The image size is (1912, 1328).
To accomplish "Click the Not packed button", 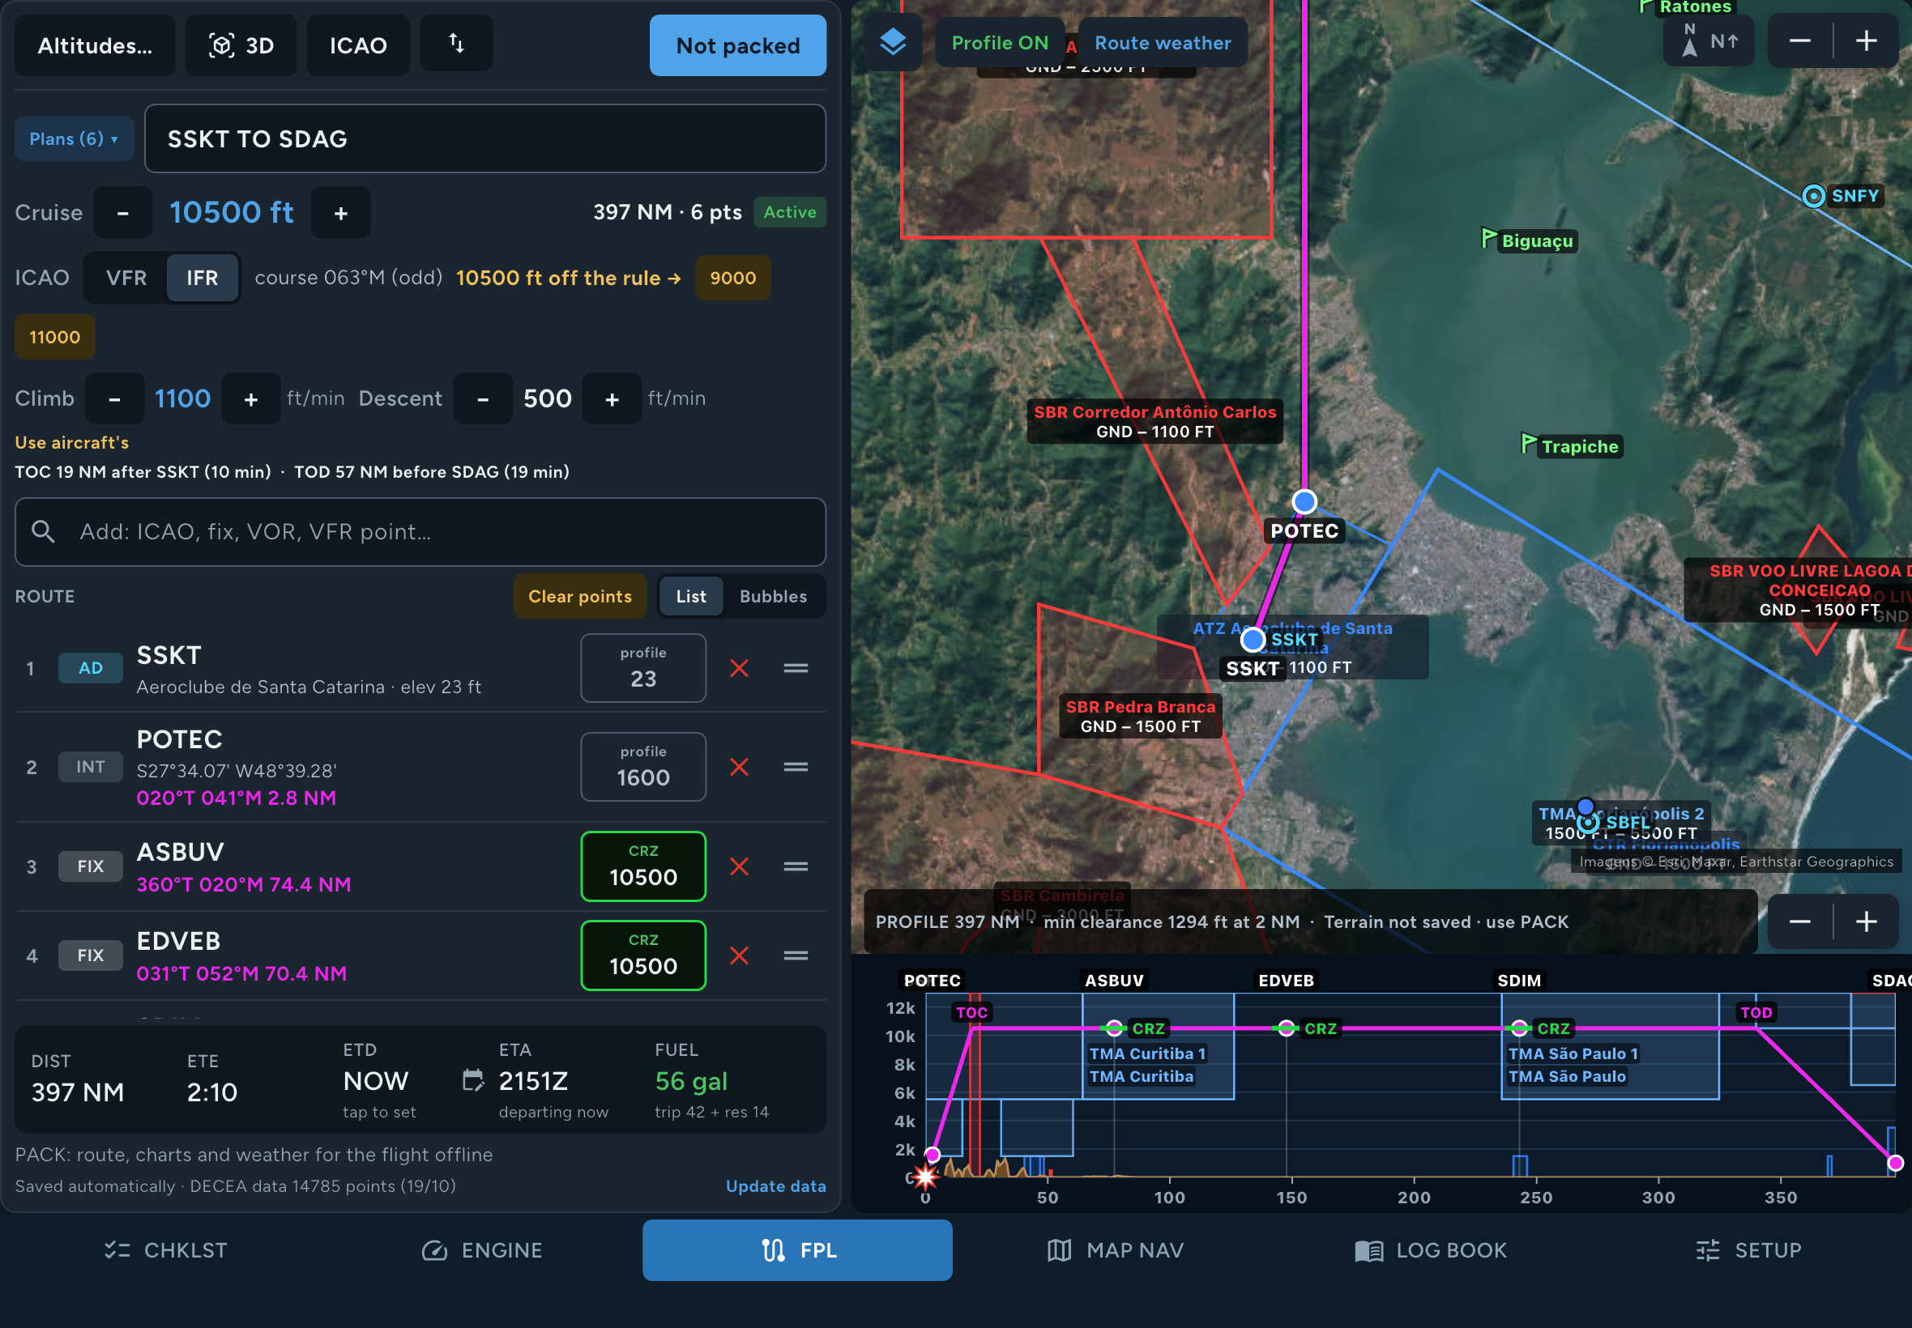I will [737, 46].
